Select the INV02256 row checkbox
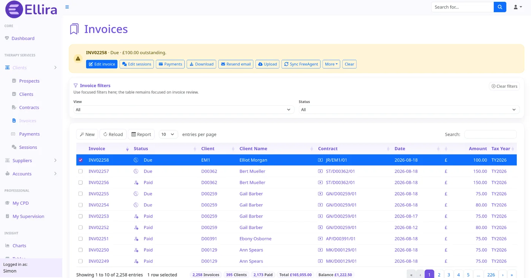Image resolution: width=531 pixels, height=278 pixels. click(x=80, y=182)
